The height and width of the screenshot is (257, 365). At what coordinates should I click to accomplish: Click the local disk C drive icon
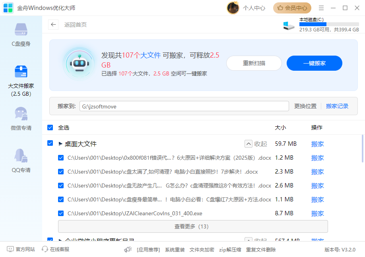click(289, 25)
